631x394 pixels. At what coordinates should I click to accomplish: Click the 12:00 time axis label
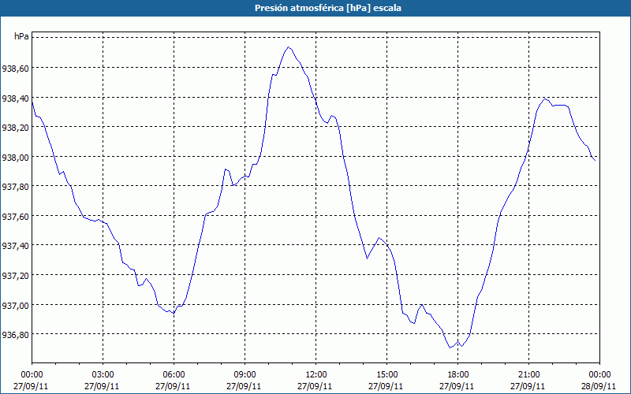[x=316, y=375]
